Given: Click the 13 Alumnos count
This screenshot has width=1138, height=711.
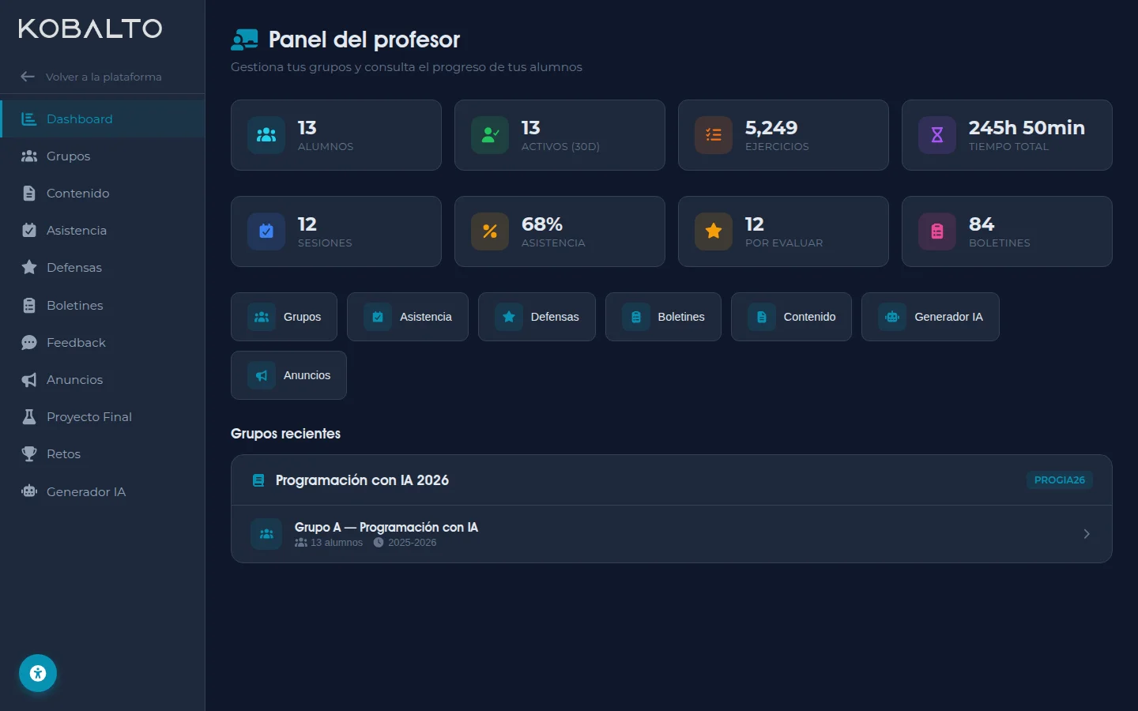Looking at the screenshot, I should pos(307,128).
